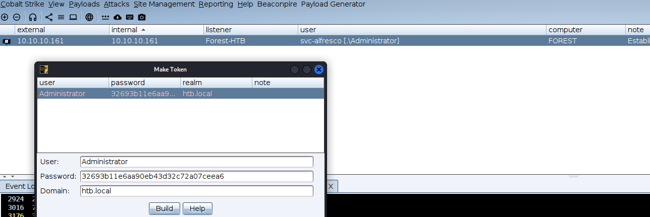
Task: View keystrokes using the keyboard icon
Action: [130, 17]
